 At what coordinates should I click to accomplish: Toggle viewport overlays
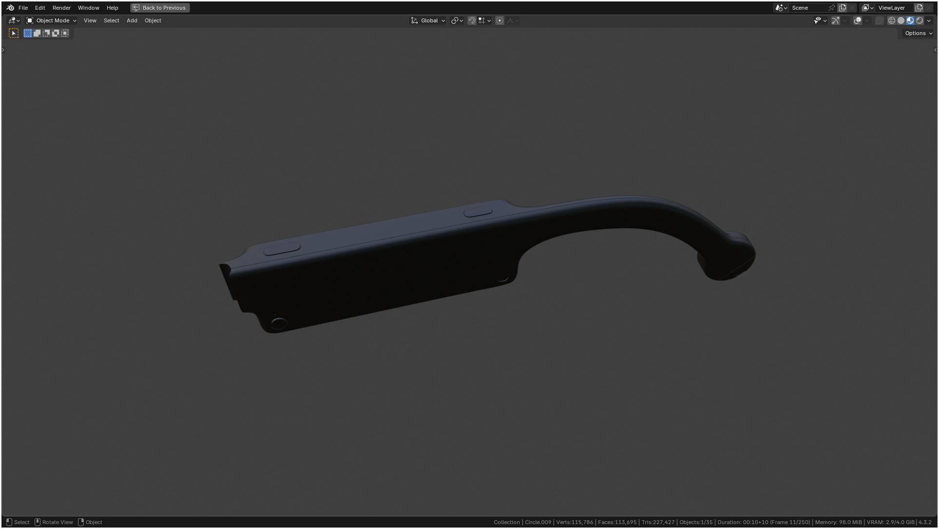(858, 20)
